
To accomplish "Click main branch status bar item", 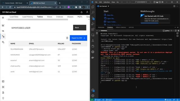I will tap(98, 100).
